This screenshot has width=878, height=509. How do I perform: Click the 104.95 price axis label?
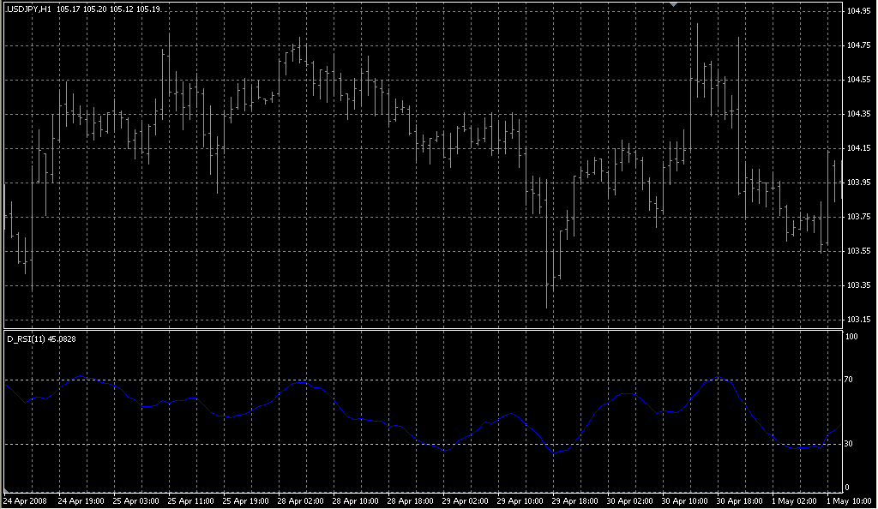(x=858, y=11)
